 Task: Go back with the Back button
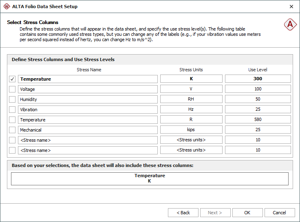pyautogui.click(x=183, y=213)
